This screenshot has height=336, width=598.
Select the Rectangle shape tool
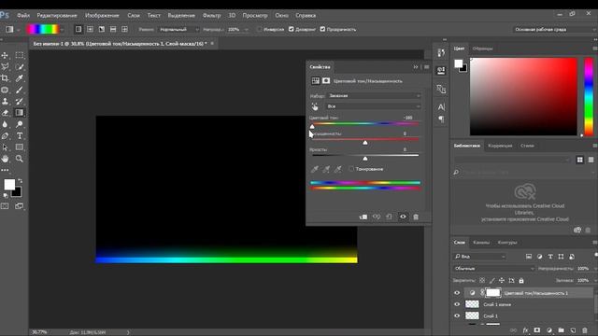coord(20,147)
